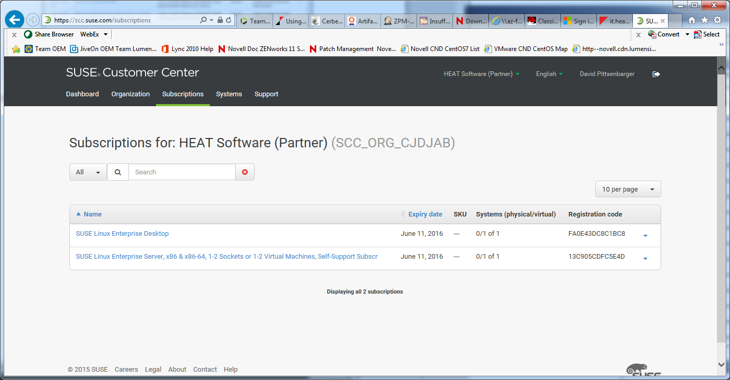Open the JiveOn OEM Team Lumen favorite
This screenshot has width=730, height=380.
[x=113, y=49]
